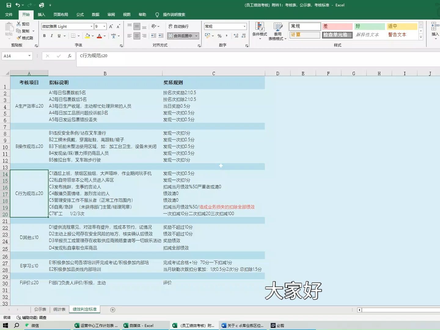
Task: Apply yellow fill color to cell
Action: pyautogui.click(x=87, y=36)
